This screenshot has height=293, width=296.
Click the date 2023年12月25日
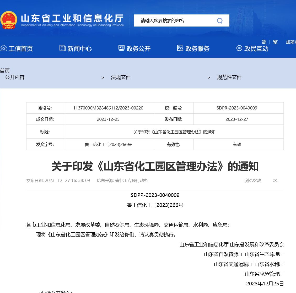tap(265, 284)
